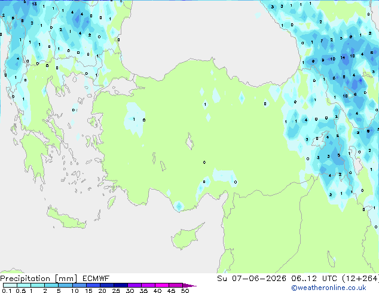Image resolution: width=379 pixels, height=293 pixels.
Task: Click the island of Crete on the map
Action: [x=66, y=218]
